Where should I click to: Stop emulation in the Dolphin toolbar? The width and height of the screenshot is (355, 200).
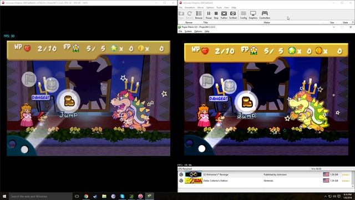click(216, 15)
